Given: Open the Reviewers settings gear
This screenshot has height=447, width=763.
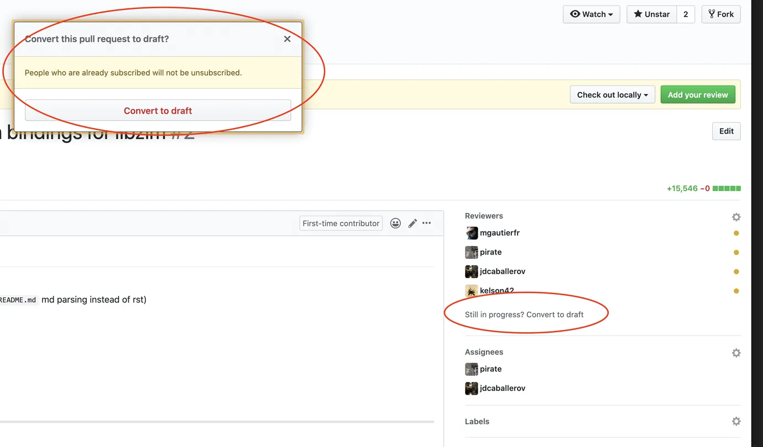Looking at the screenshot, I should tap(736, 217).
